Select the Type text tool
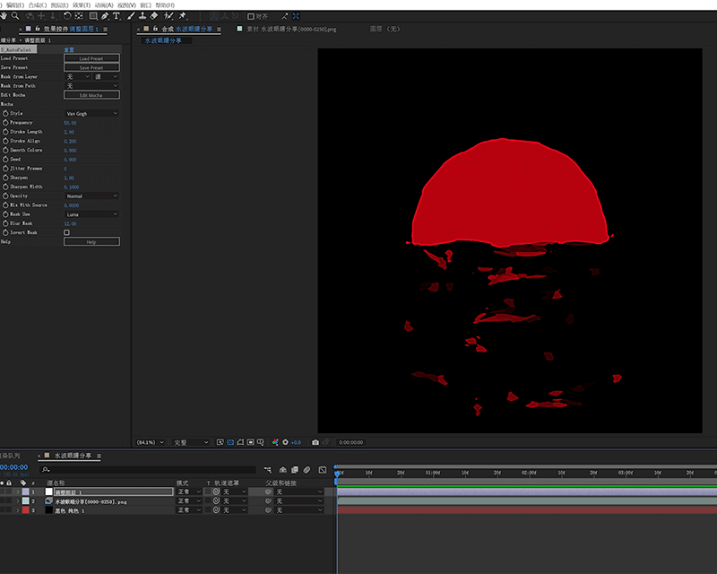 pos(117,16)
